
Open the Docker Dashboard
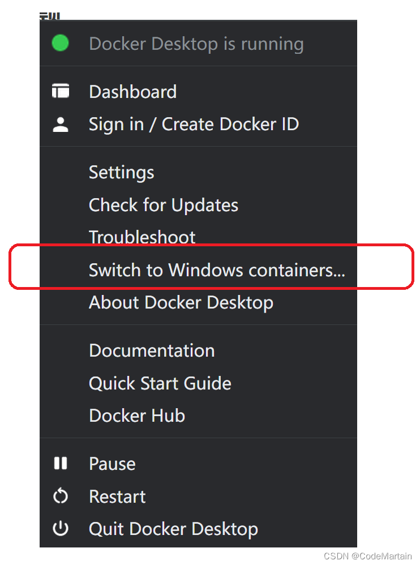coord(132,91)
